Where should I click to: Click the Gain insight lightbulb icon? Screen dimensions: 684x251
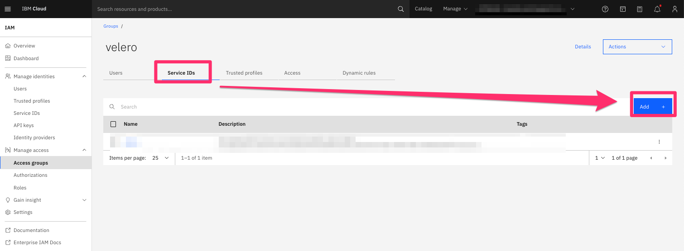click(x=8, y=200)
